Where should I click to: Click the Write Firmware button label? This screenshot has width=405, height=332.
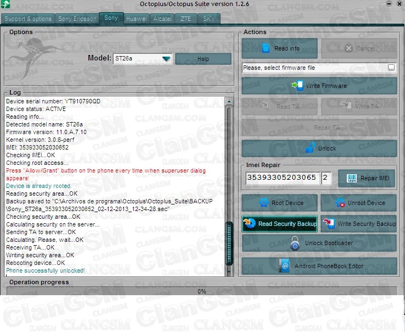(x=327, y=86)
